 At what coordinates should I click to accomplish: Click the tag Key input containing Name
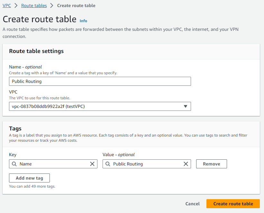click(x=53, y=164)
